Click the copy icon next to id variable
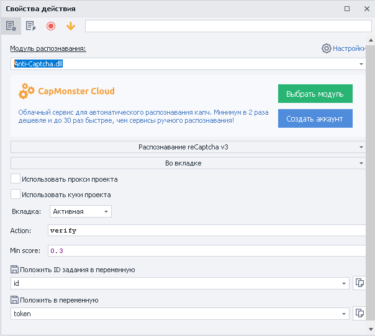The width and height of the screenshot is (375, 336). [359, 283]
